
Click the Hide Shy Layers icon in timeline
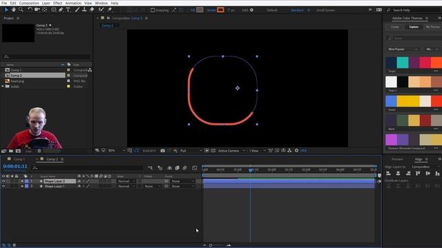click(169, 168)
